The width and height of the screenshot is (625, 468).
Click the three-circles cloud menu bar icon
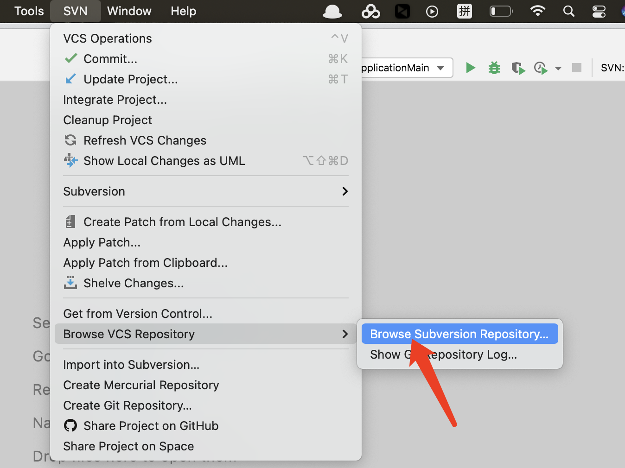click(370, 11)
